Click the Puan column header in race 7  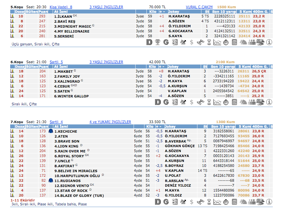pyautogui.click(x=43, y=126)
